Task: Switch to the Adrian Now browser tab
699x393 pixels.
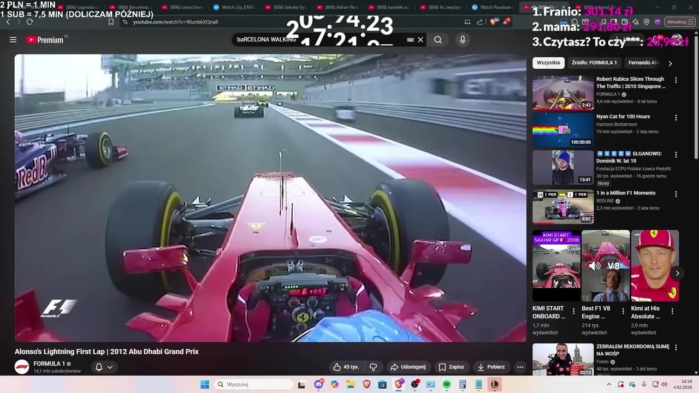Action: tap(337, 7)
